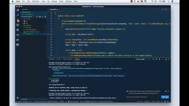
Task: Switch to OUTPUT panel tab
Action: click(x=59, y=59)
